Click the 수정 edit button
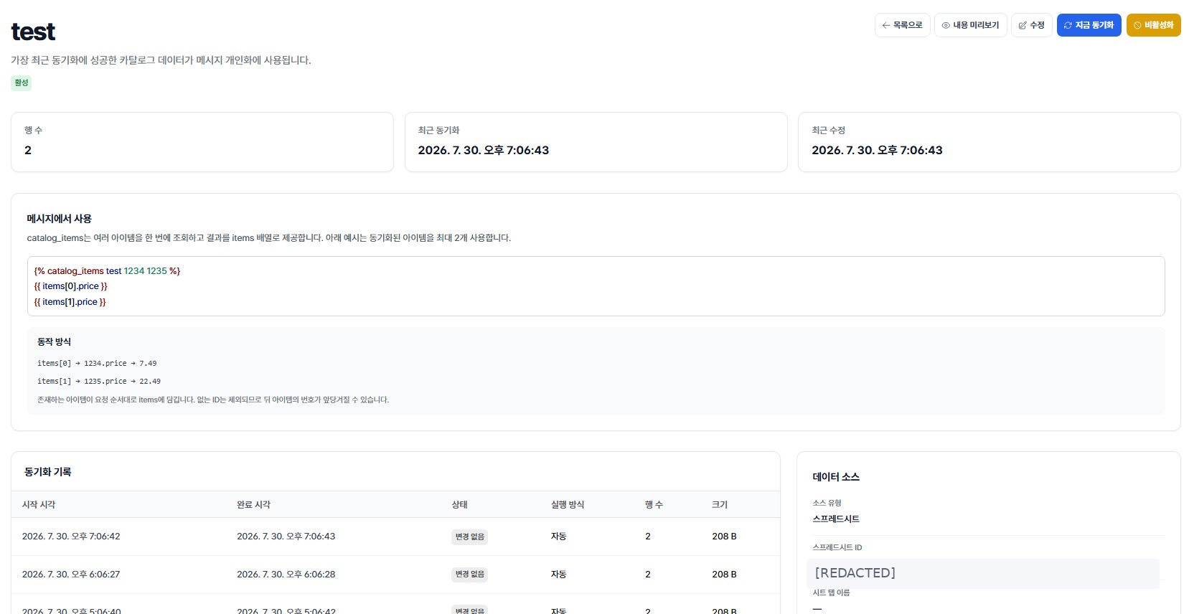The width and height of the screenshot is (1189, 614). click(1031, 25)
